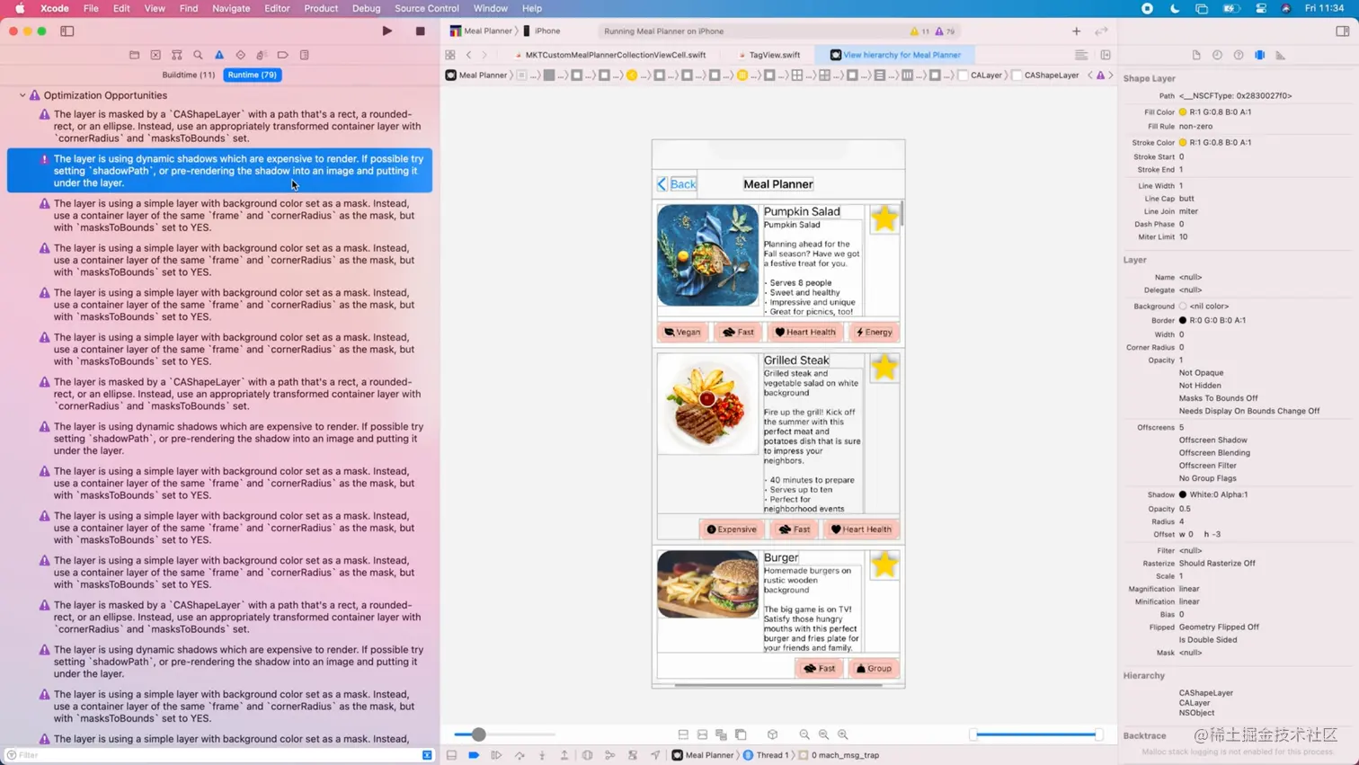The height and width of the screenshot is (765, 1359).
Task: Open Meal Planner jump bar root
Action: pos(477,76)
